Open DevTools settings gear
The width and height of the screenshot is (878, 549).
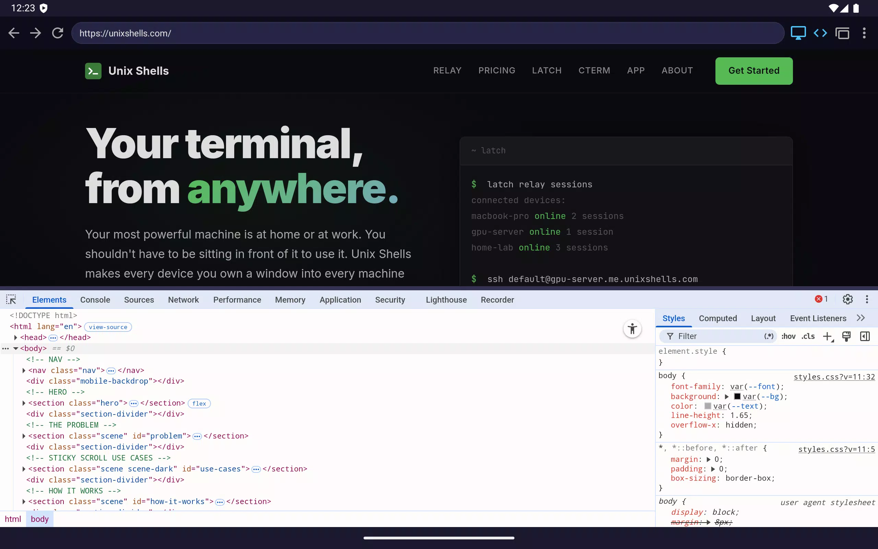(x=847, y=299)
